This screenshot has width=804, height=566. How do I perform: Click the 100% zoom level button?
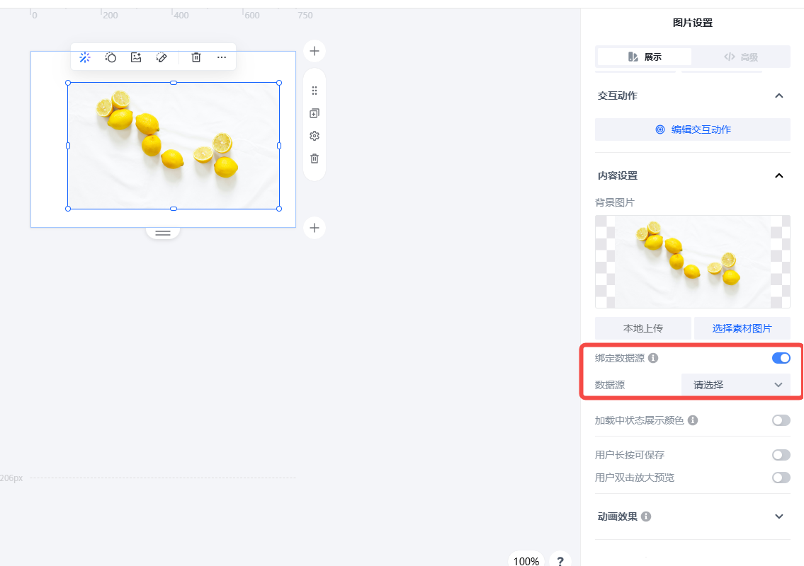click(526, 560)
